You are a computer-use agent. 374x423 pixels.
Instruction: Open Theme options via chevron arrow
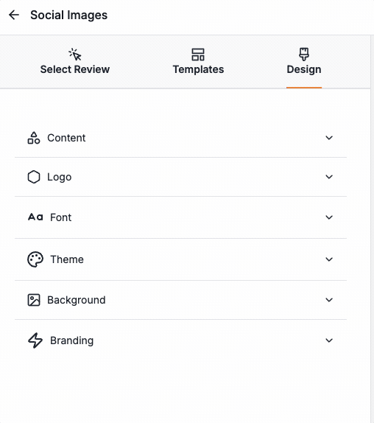click(x=329, y=259)
